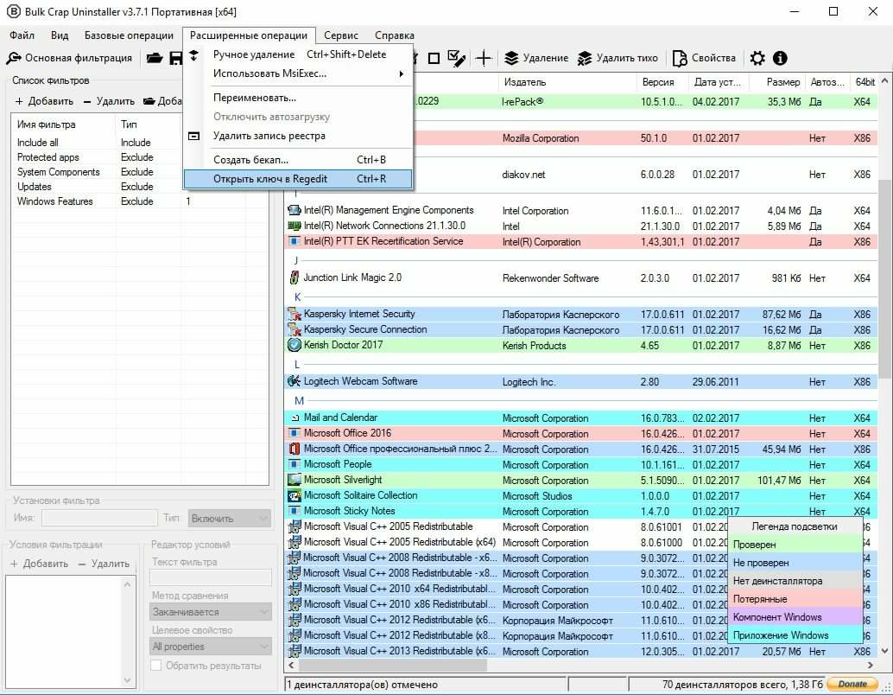Select the Kaspersky Internet Security row

pyautogui.click(x=359, y=314)
